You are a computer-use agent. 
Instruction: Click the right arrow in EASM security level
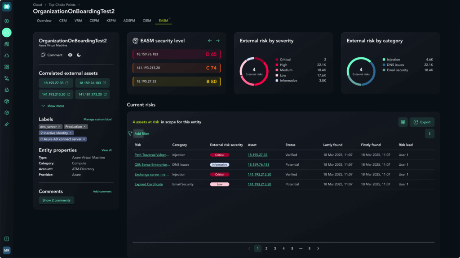(217, 40)
